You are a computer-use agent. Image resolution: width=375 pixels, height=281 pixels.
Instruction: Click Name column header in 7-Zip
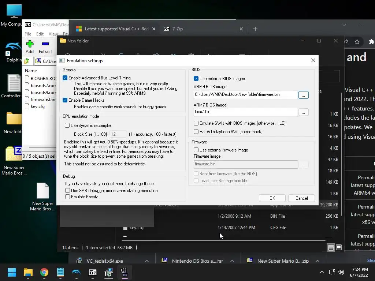(x=31, y=71)
